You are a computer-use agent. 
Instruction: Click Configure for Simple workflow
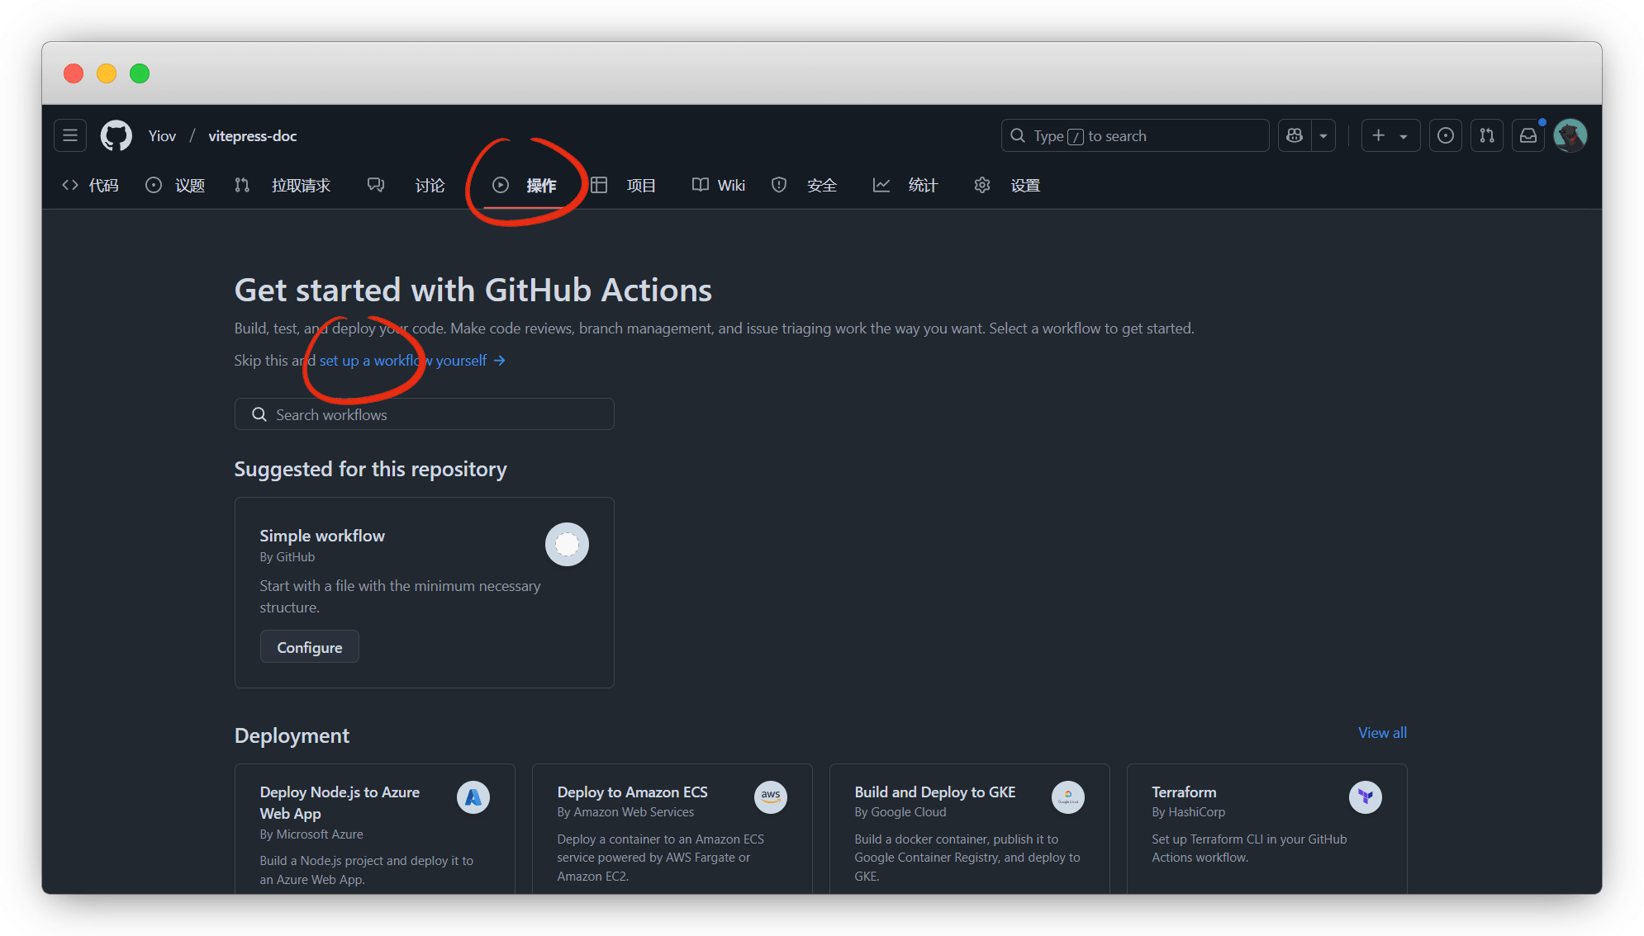pyautogui.click(x=309, y=647)
